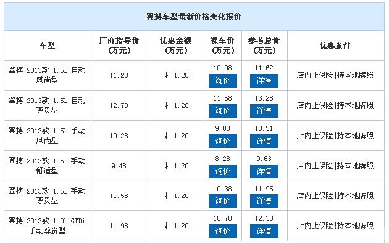The width and height of the screenshot is (389, 243).
Task: Open 详情 under 13.28 total price
Action: [x=264, y=111]
